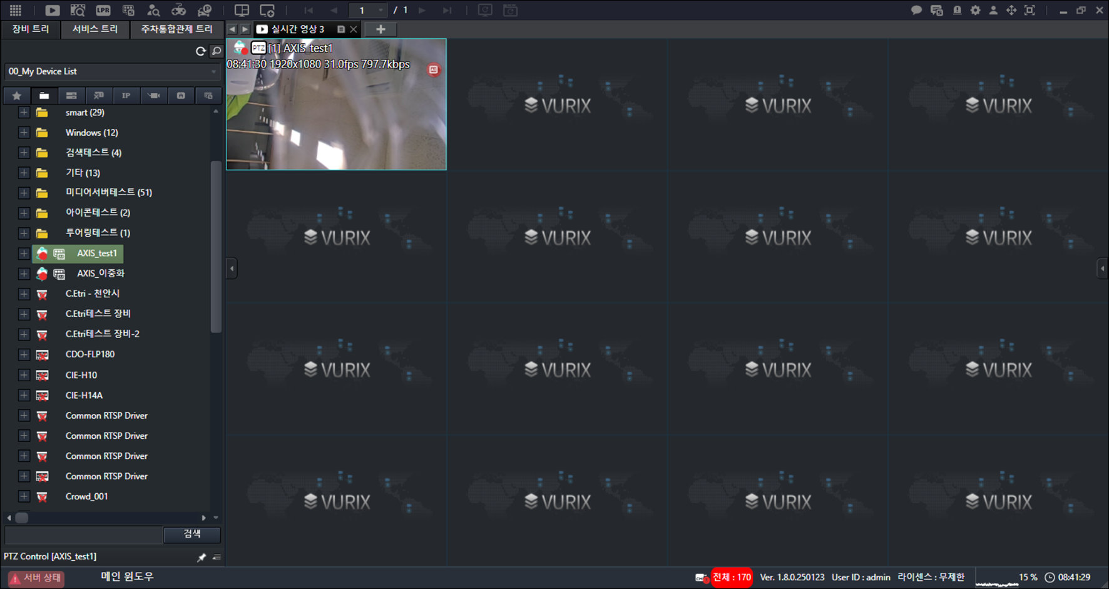Viewport: 1109px width, 589px height.
Task: Open the PTZ Control panel menu icon
Action: tap(217, 557)
